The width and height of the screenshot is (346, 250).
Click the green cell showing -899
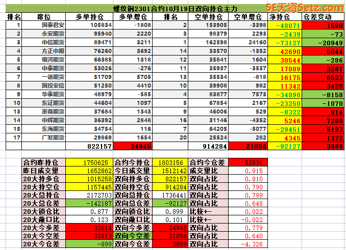[89, 244]
